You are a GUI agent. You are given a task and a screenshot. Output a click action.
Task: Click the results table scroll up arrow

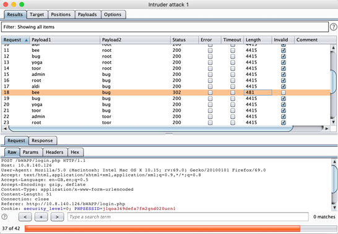point(333,48)
